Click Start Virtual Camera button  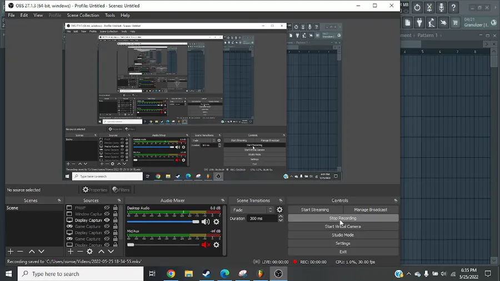click(343, 227)
